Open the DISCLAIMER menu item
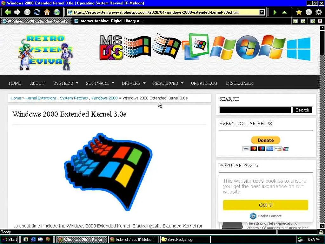Screen dimensions: 325x244 pyautogui.click(x=239, y=83)
